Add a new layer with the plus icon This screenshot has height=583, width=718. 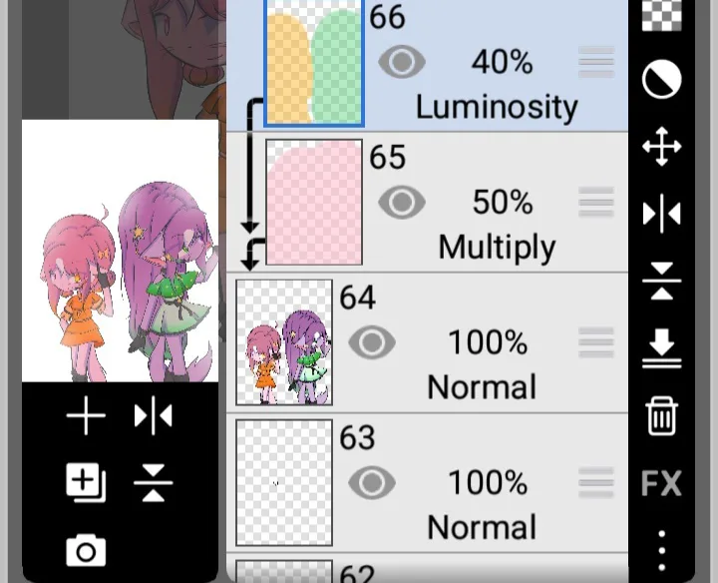click(86, 415)
